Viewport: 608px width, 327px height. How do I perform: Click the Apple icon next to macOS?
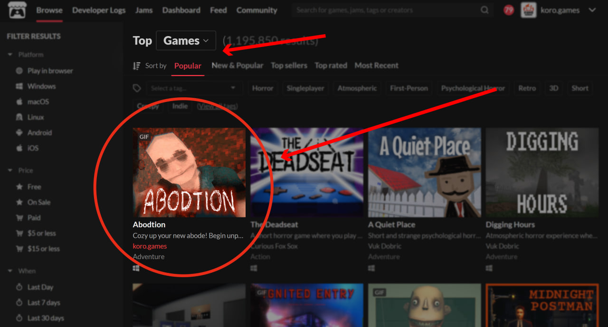point(19,102)
